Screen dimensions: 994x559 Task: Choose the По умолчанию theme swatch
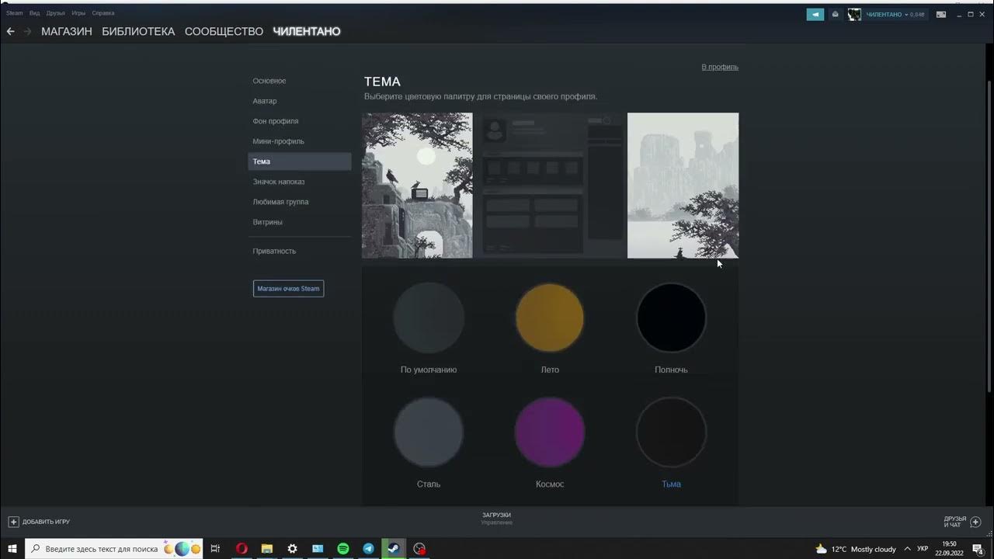click(429, 318)
